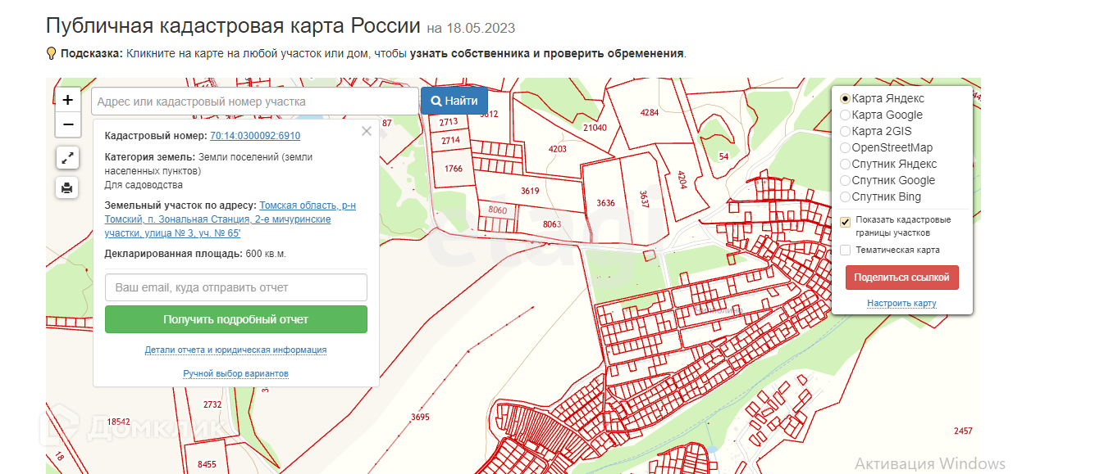This screenshot has width=1095, height=474.
Task: Click parcel 3619 on the map
Action: coord(530,191)
